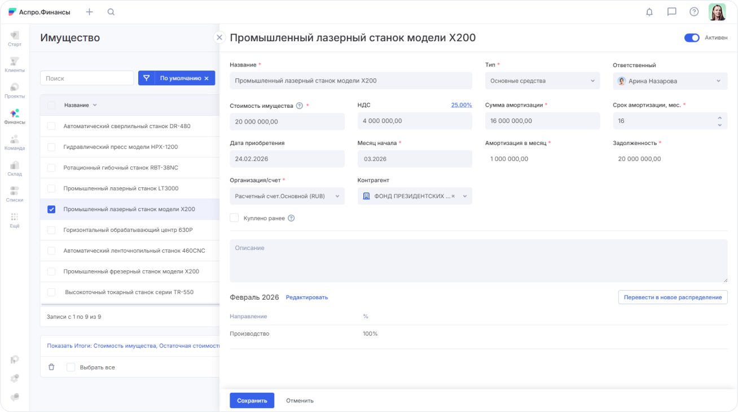Expand the Организация/счет dropdown
This screenshot has width=738, height=412.
tap(287, 196)
